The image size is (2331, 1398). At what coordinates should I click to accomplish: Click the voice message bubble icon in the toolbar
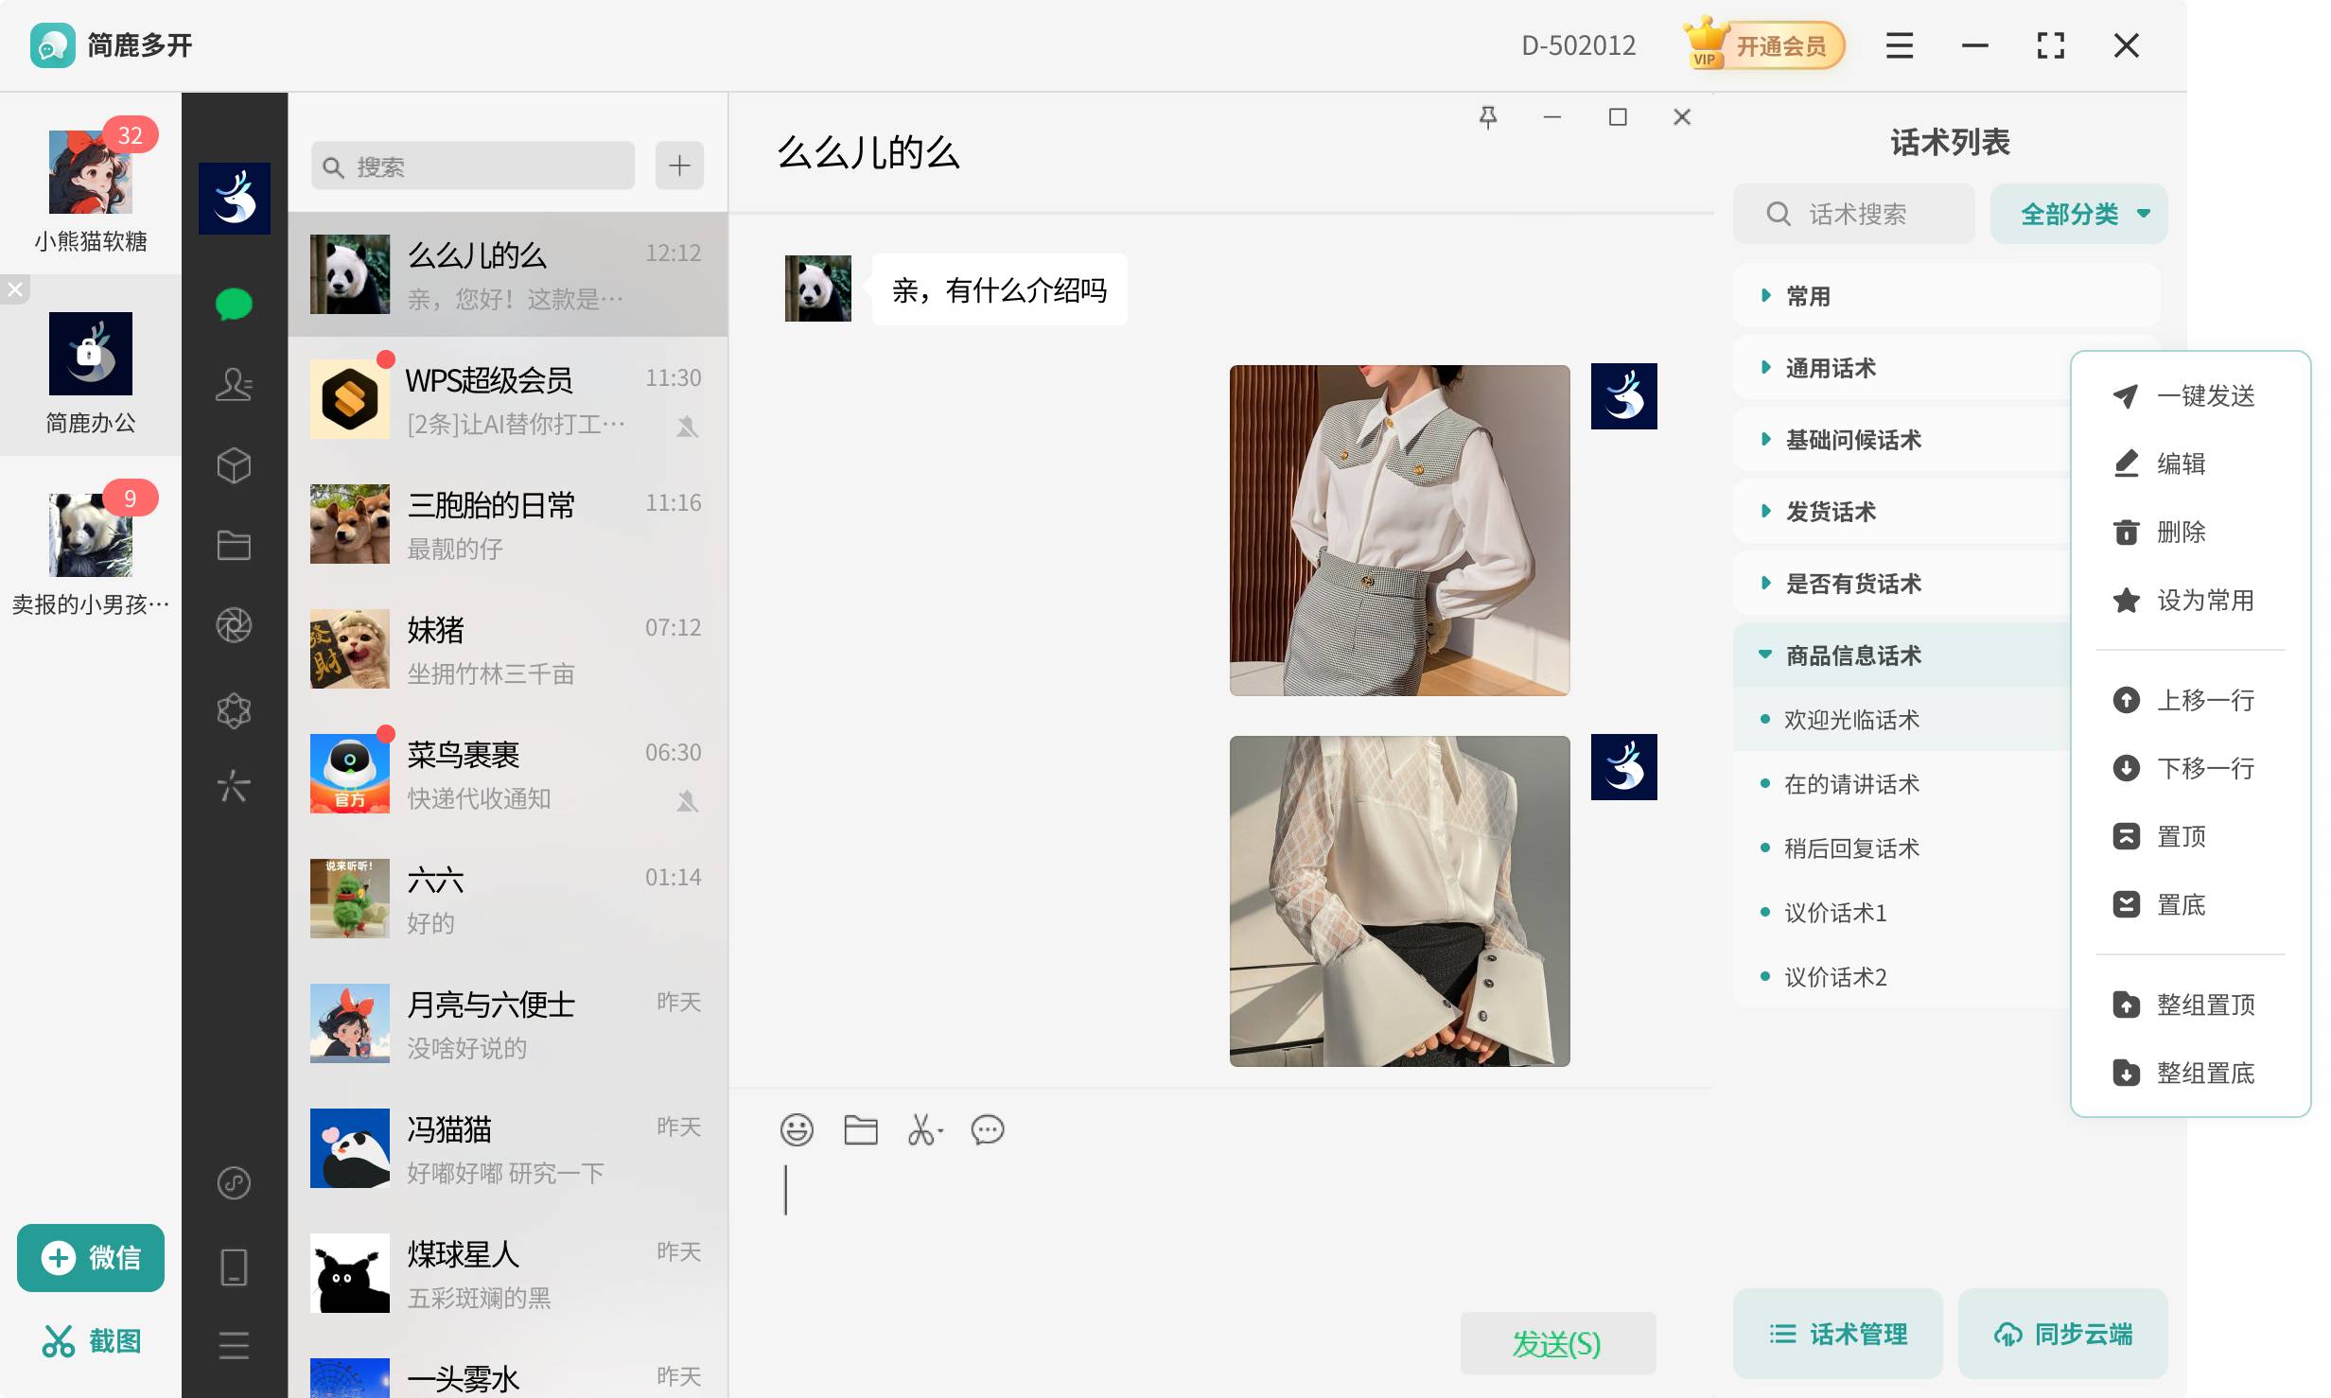(x=988, y=1129)
